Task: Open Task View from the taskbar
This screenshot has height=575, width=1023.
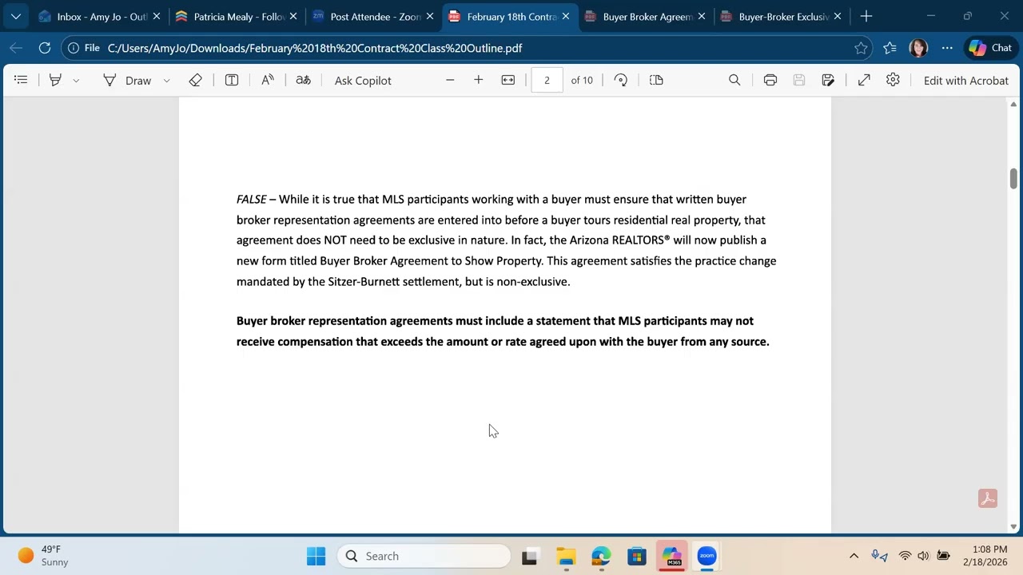Action: (529, 556)
